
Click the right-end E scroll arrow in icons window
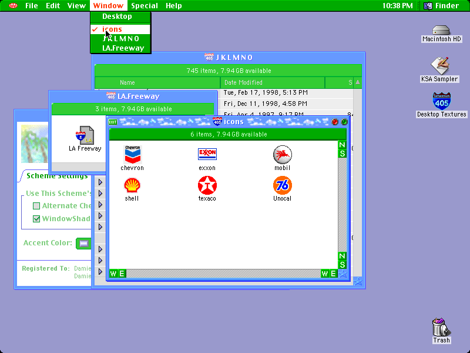click(x=333, y=274)
